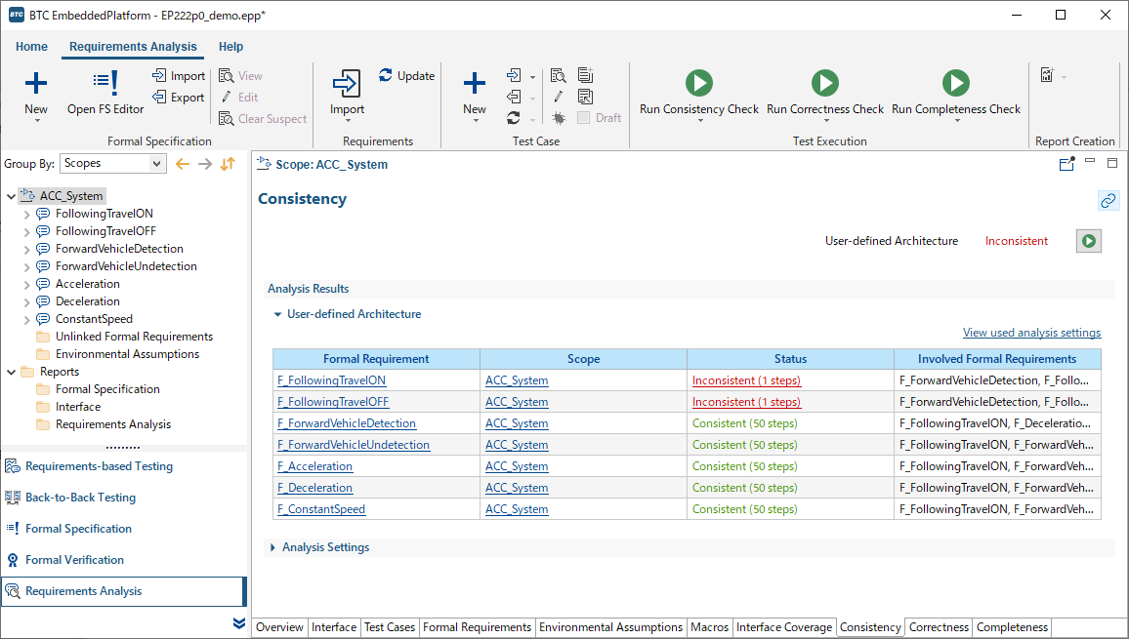Viewport: 1129px width, 639px height.
Task: Create a New test case
Action: [x=475, y=94]
